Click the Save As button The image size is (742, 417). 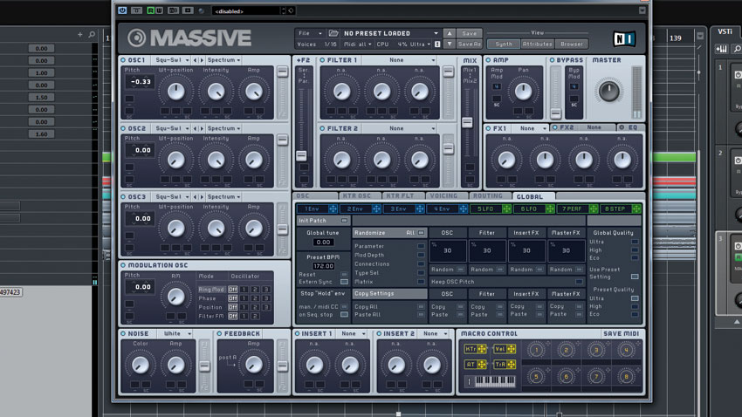click(470, 44)
